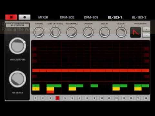Image resolution: width=155 pixels, height=116 pixels.
Task: Toggle the yellow cell above step 15
Action: click(x=138, y=89)
